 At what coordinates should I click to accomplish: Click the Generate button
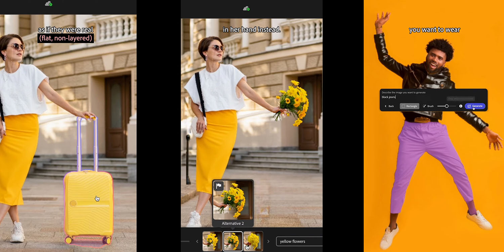coord(475,106)
